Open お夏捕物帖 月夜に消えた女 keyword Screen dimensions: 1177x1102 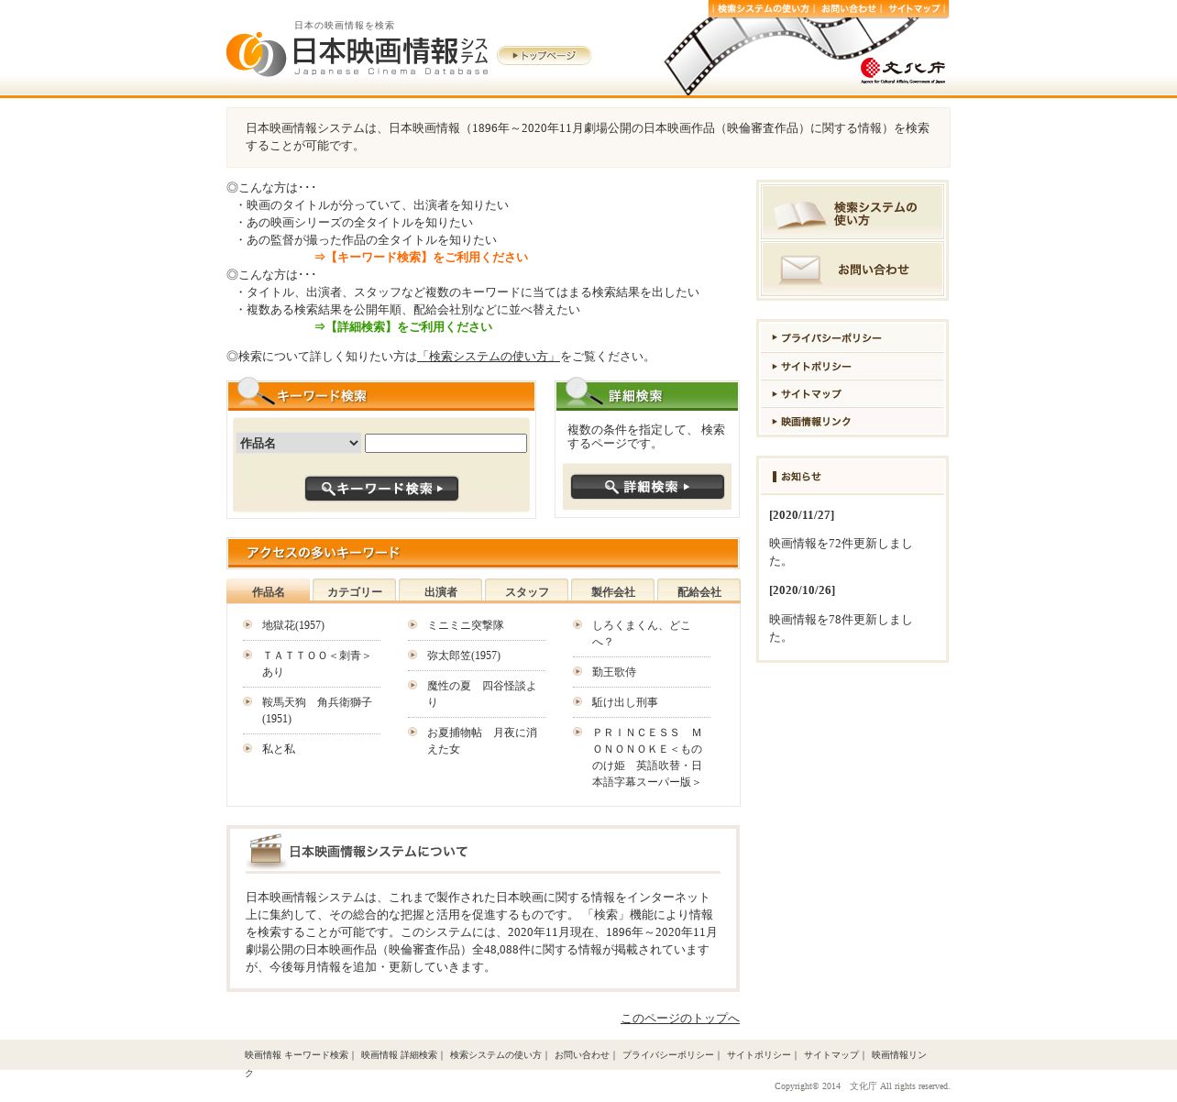pos(482,741)
